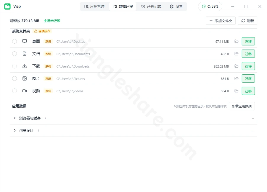
Task: Click the 系统 tag in 桌面 row
Action: click(x=48, y=41)
